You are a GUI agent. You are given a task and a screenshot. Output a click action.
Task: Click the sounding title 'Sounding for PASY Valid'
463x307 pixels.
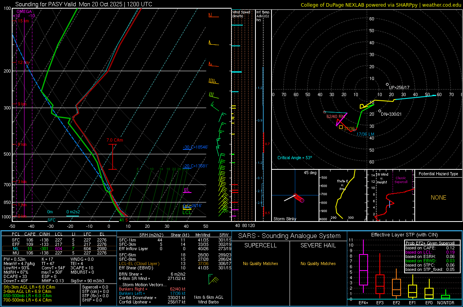[46, 4]
